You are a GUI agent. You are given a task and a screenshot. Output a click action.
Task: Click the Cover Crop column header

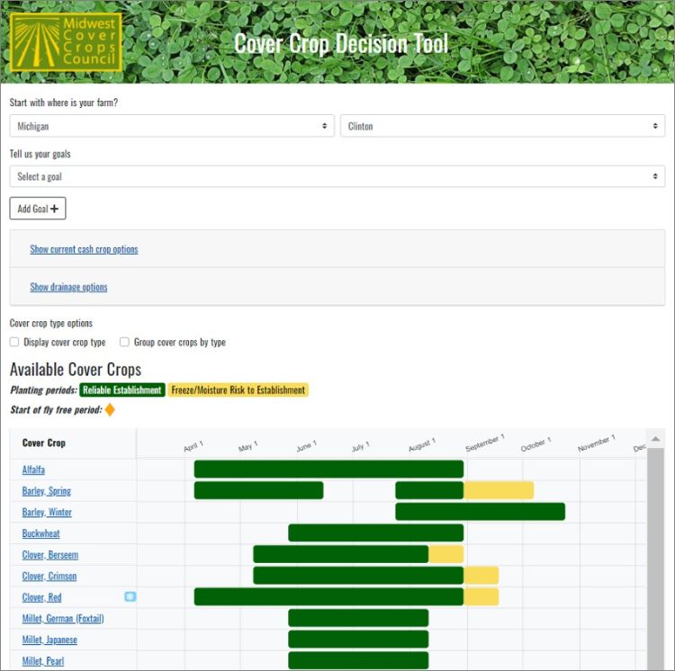44,443
